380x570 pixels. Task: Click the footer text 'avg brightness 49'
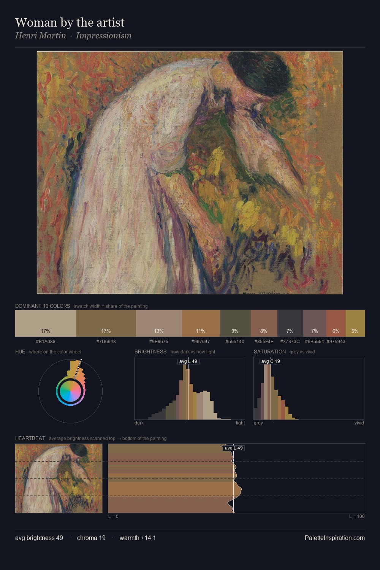[x=39, y=538]
